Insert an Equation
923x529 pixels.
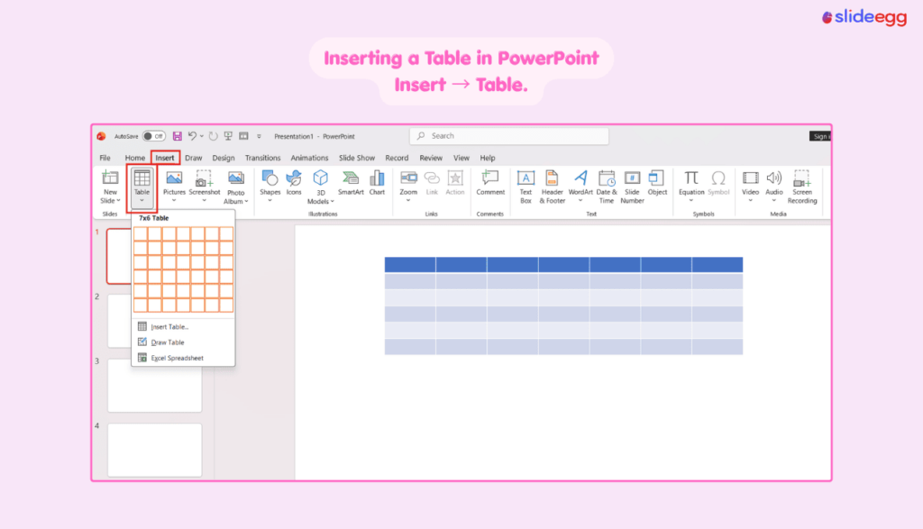[691, 184]
